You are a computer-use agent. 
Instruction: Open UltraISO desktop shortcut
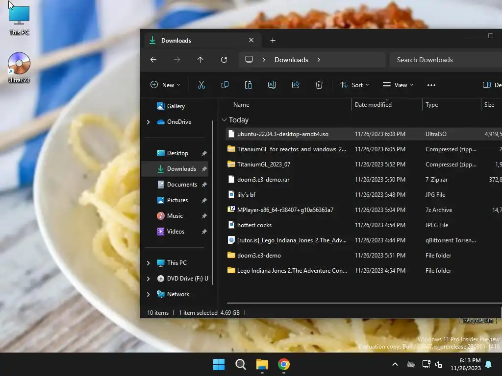click(x=19, y=68)
